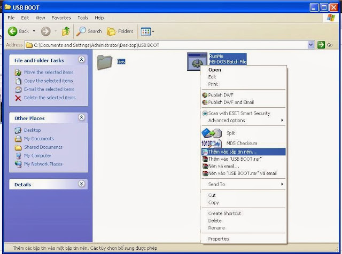Viewport: 342px width, 254px height.
Task: Click the Back navigation arrow icon
Action: coord(13,31)
